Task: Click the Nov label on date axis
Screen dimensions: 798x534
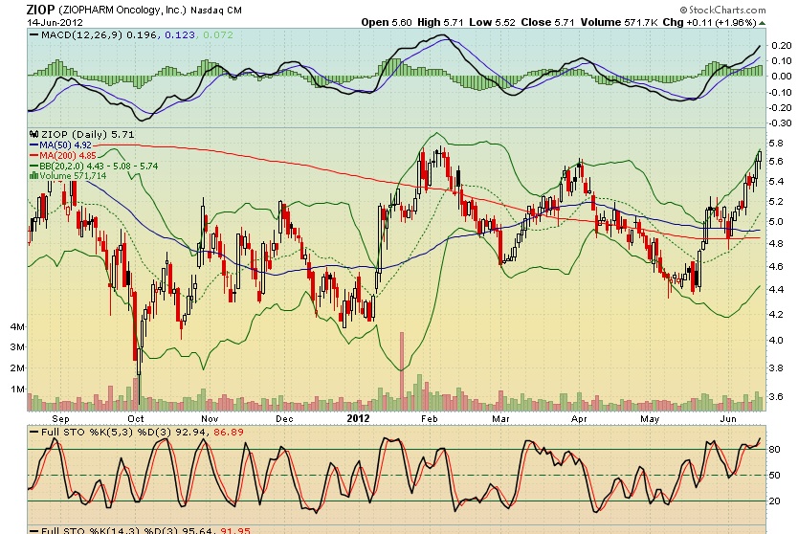Action: click(210, 418)
